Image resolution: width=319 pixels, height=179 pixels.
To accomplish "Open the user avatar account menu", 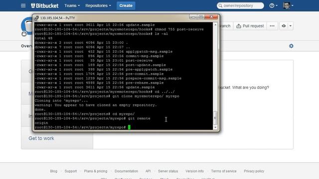I will pyautogui.click(x=288, y=5).
